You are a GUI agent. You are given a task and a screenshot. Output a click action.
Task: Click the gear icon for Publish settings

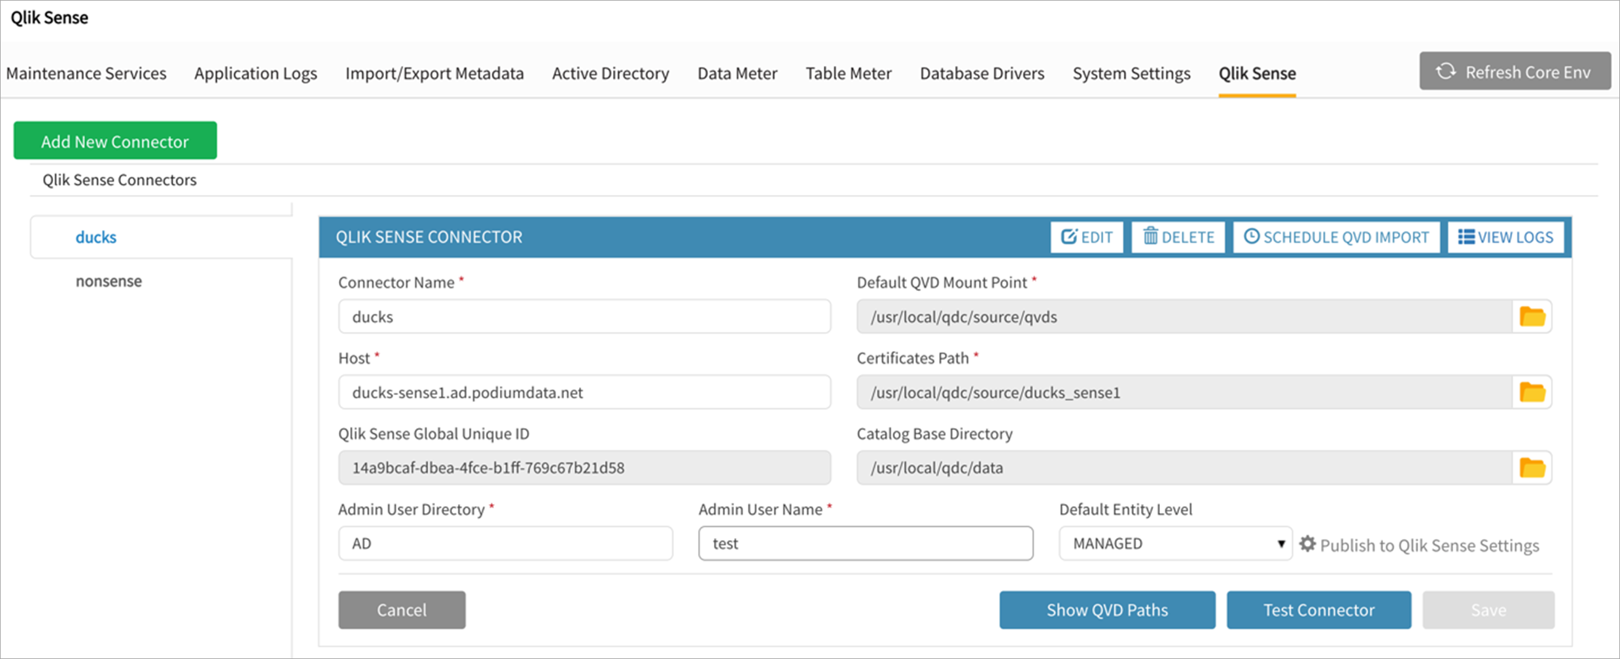[x=1307, y=544]
